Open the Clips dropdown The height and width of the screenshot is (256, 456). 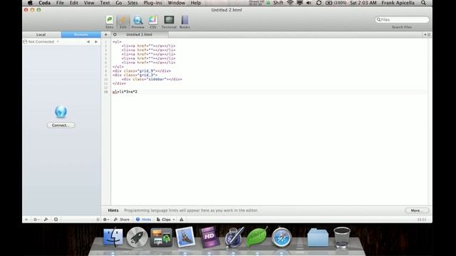(166, 220)
